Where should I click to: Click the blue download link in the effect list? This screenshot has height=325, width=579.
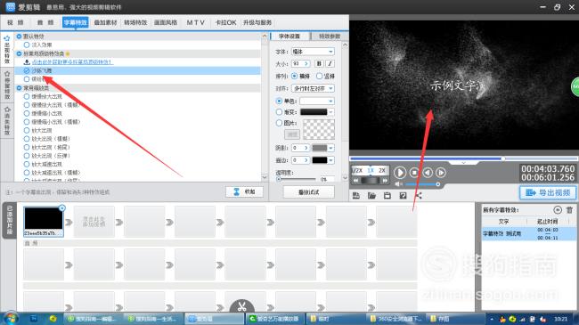tap(73, 62)
